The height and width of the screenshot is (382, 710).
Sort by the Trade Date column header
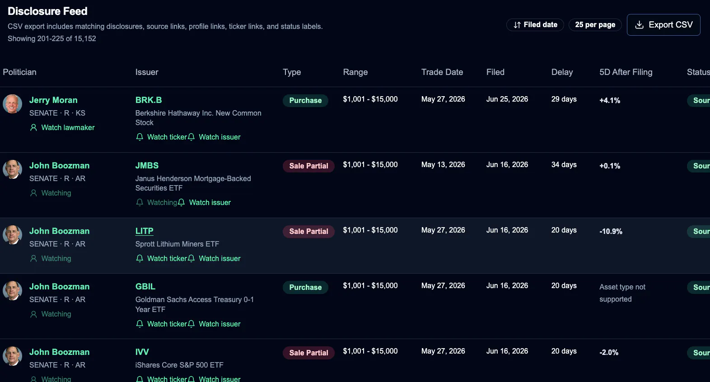tap(442, 72)
